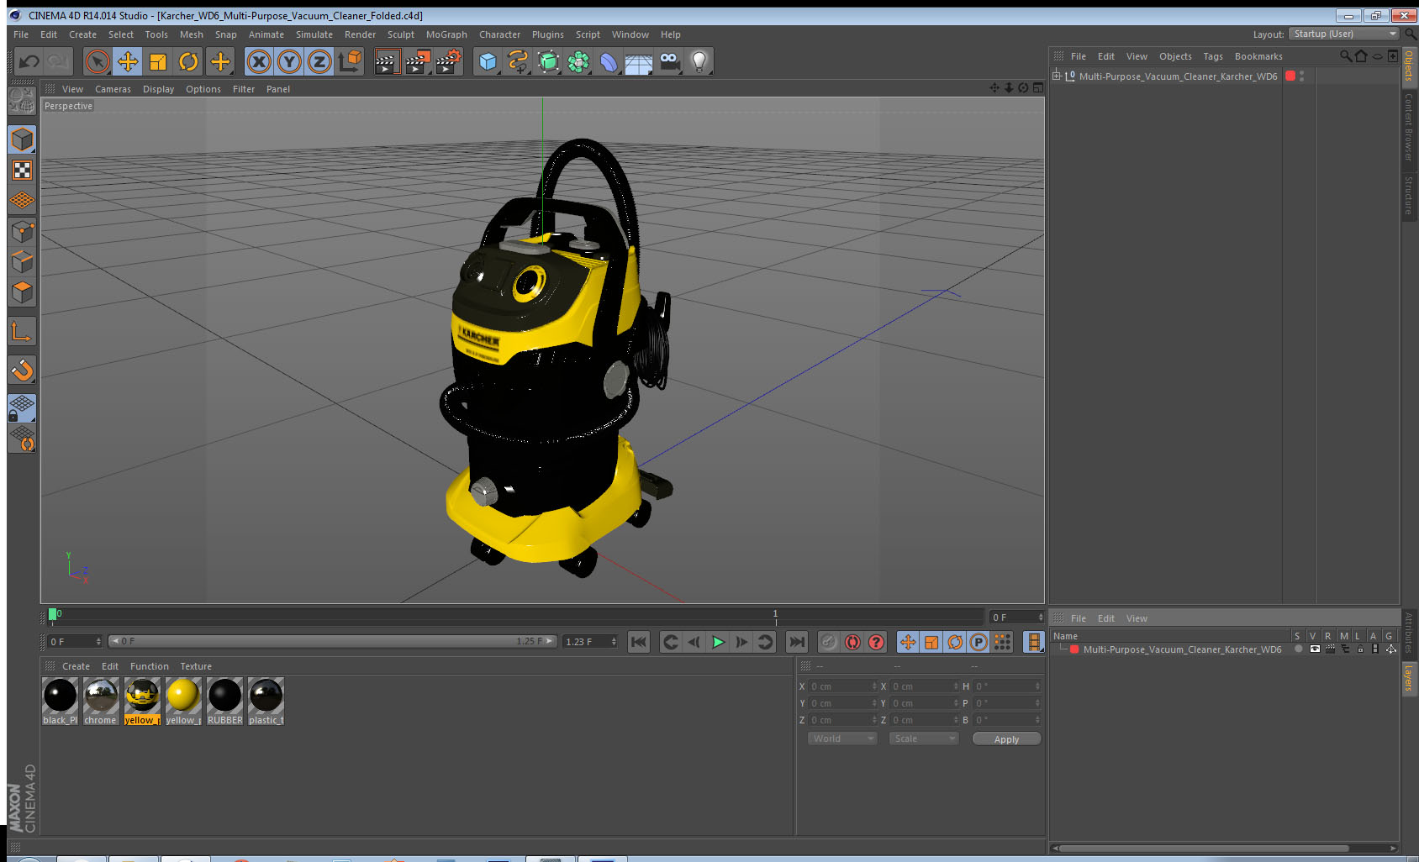Add NURBS generator object icon
This screenshot has width=1419, height=862.
548,61
